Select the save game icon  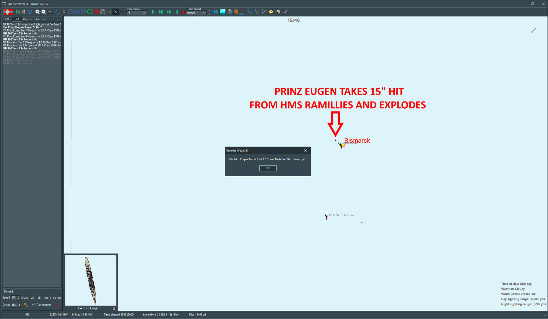point(17,12)
